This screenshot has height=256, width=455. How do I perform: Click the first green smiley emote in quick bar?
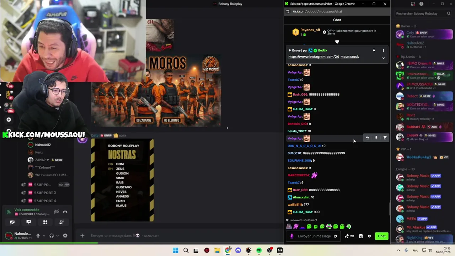tap(309, 226)
